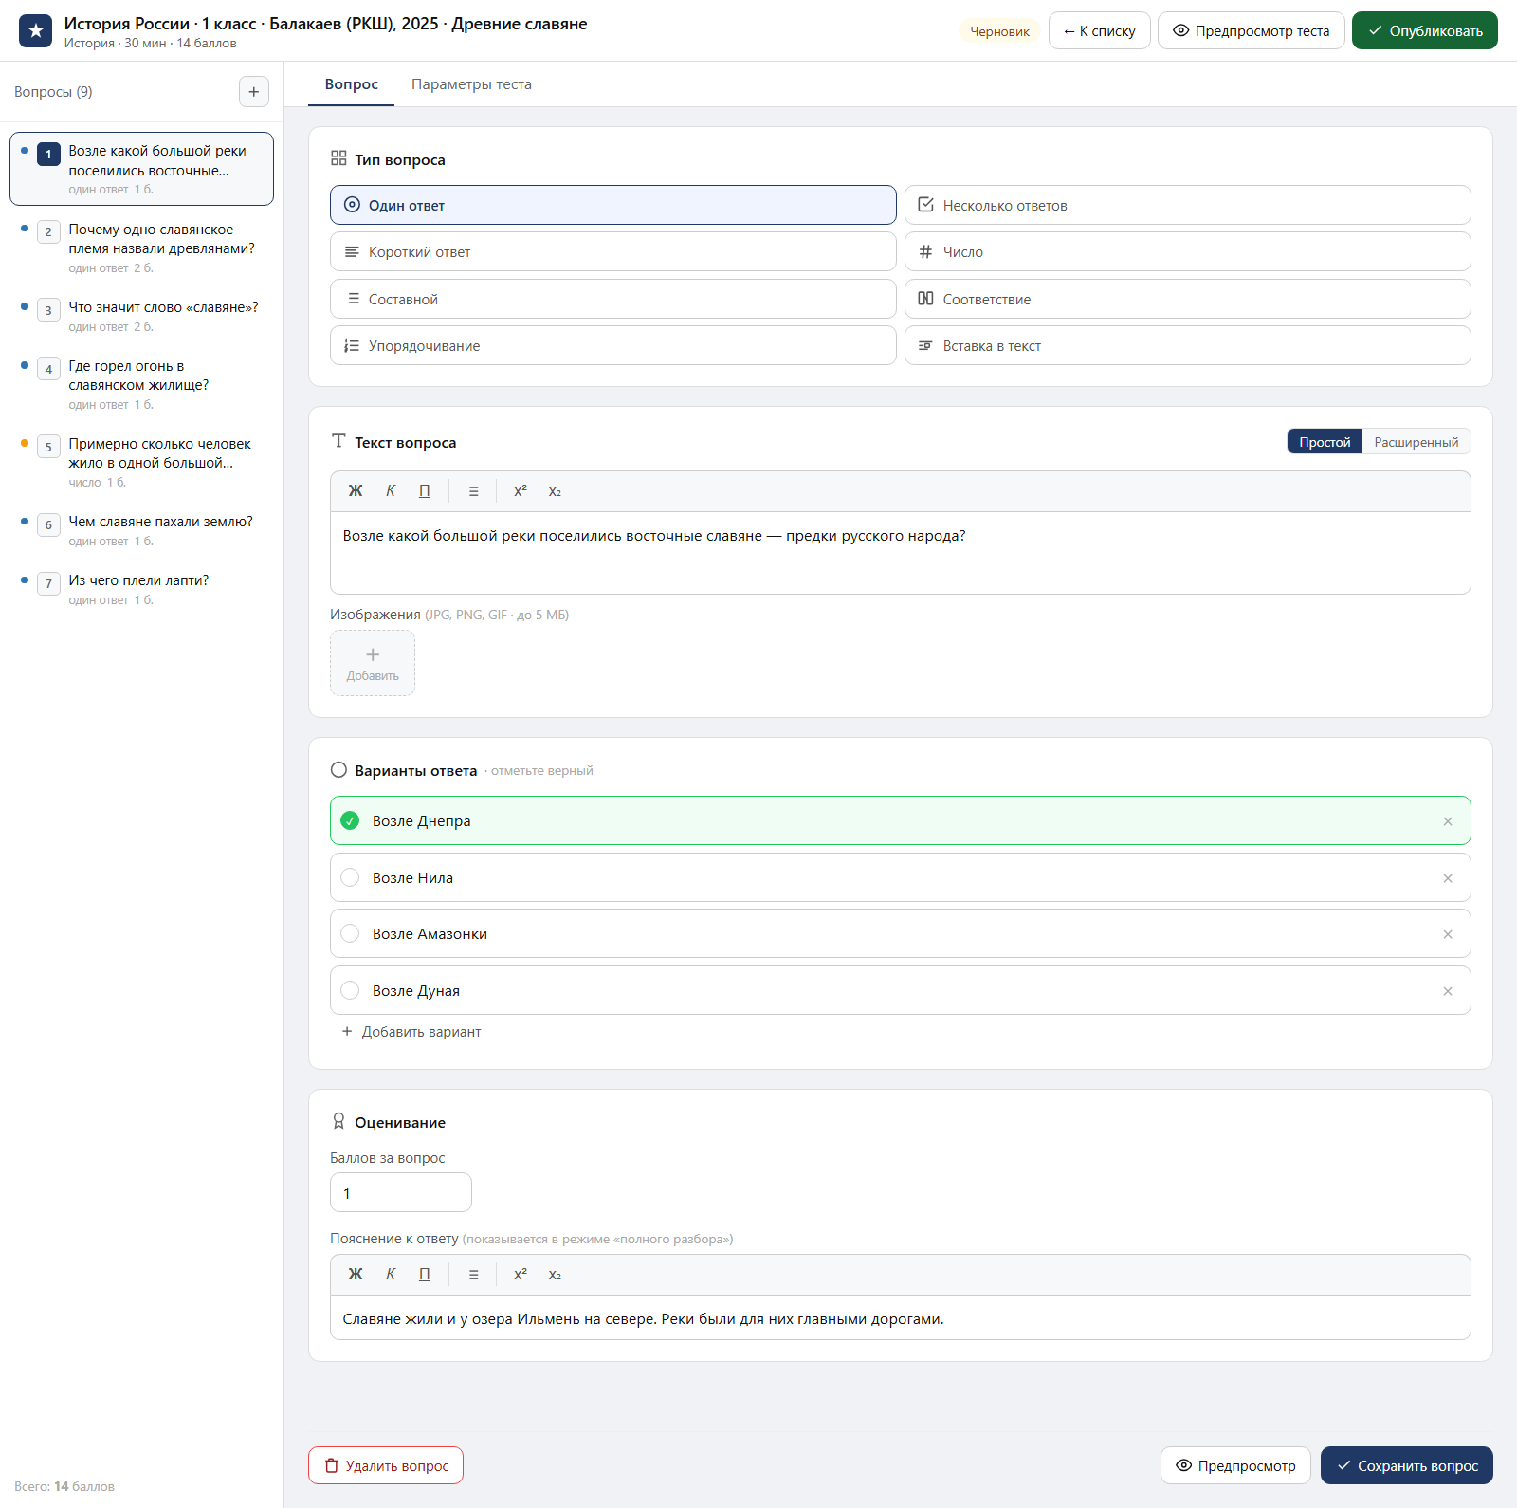The width and height of the screenshot is (1517, 1508).
Task: Apply superscript in question text toolbar
Action: point(521,491)
